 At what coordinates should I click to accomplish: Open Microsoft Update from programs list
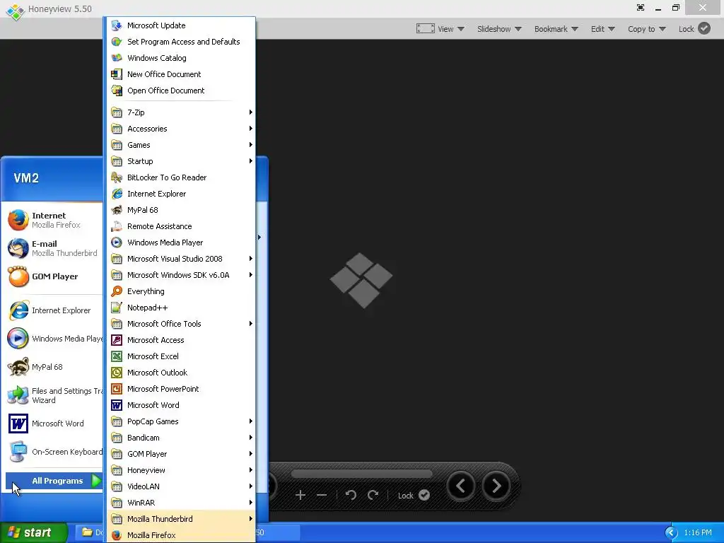click(x=181, y=25)
